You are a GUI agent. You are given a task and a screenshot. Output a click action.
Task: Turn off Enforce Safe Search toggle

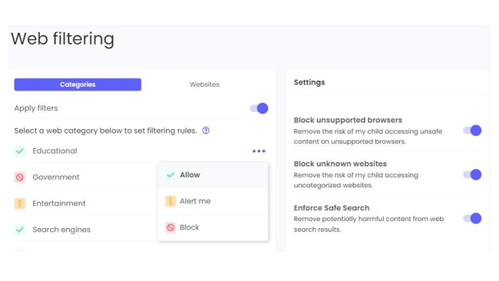[x=472, y=218]
